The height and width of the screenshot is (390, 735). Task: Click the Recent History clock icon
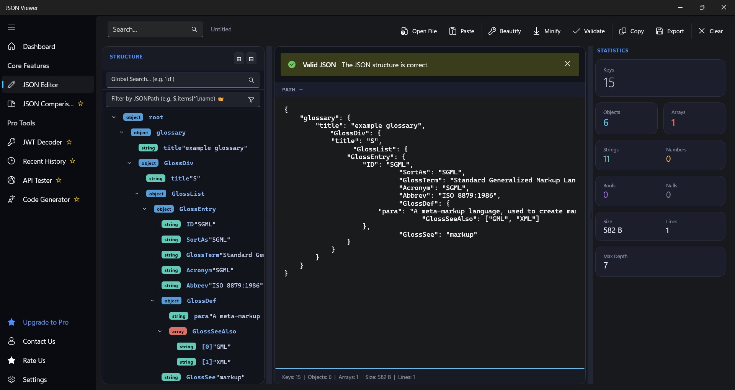coord(11,161)
